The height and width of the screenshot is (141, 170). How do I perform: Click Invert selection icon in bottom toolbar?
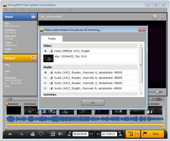pos(53,134)
